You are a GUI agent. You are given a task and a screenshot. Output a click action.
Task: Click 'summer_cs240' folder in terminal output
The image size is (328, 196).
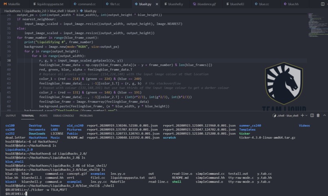coord(250,125)
